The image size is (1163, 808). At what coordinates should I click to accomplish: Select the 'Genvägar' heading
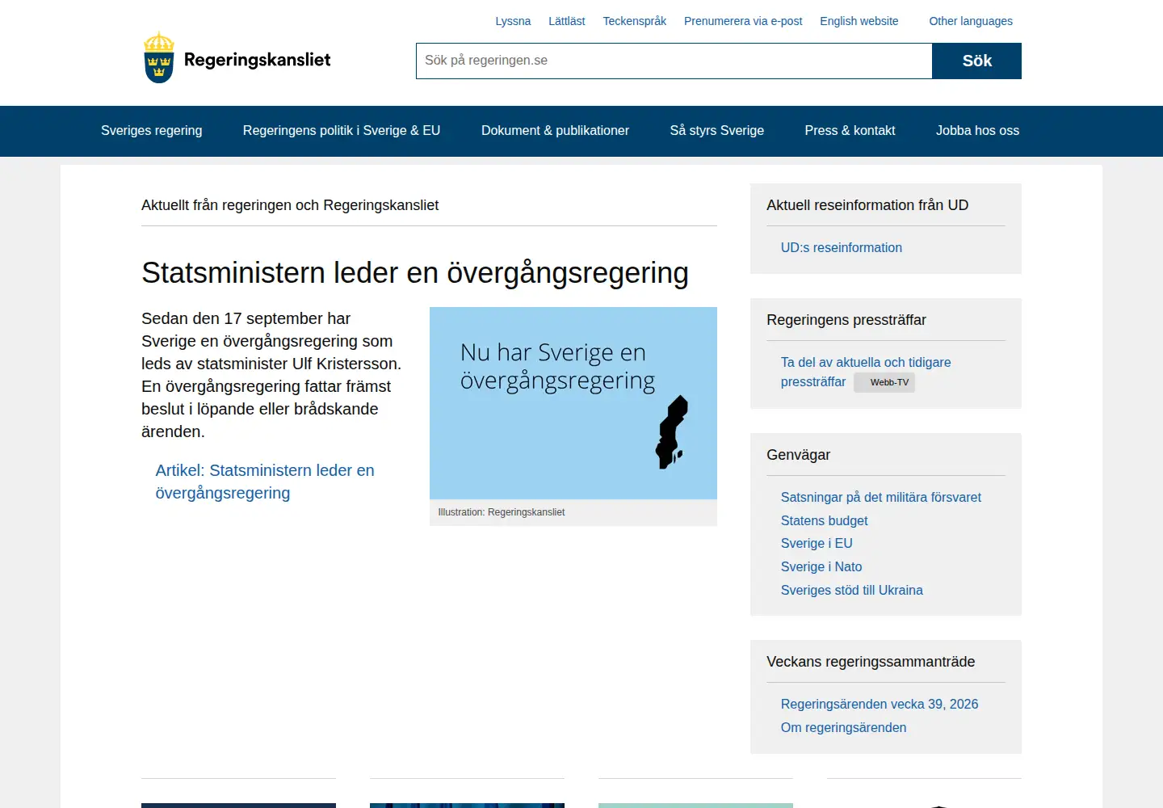pos(798,455)
